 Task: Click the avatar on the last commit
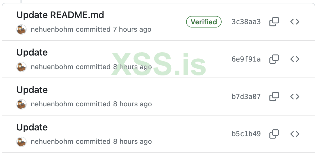pos(22,141)
